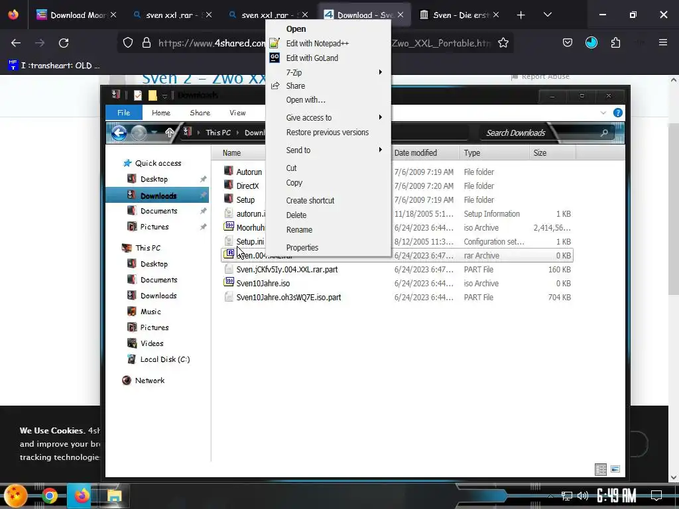This screenshot has width=679, height=509.
Task: Open Music under This PC
Action: (151, 311)
